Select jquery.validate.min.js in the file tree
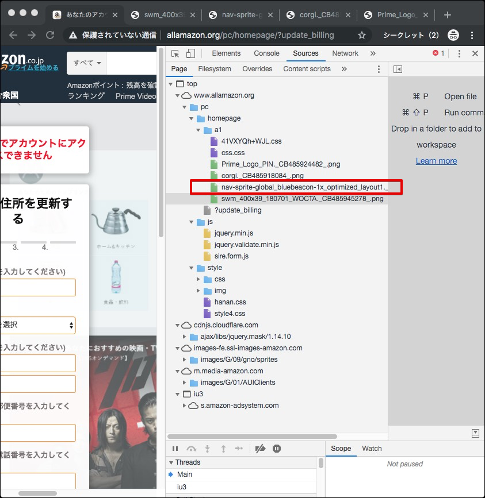The width and height of the screenshot is (485, 498). [246, 245]
